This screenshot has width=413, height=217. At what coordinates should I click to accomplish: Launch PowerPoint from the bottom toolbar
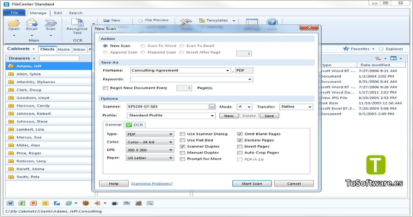click(x=33, y=203)
